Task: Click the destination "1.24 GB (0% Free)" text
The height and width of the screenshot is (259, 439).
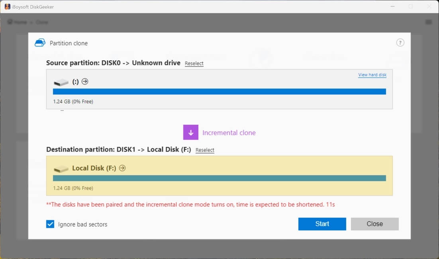Action: click(73, 188)
